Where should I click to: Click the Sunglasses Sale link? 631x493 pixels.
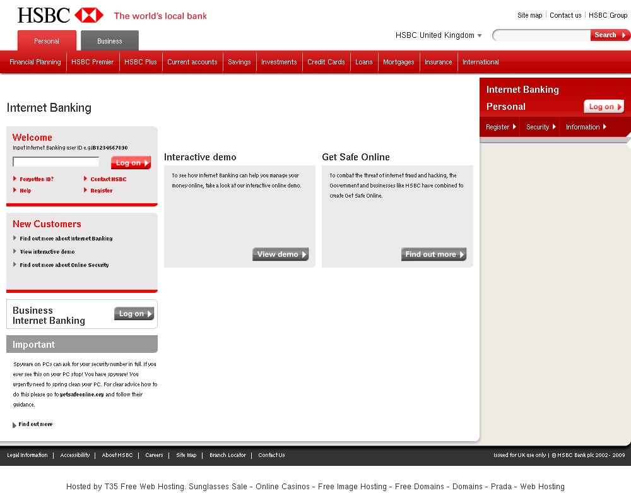pyautogui.click(x=218, y=487)
